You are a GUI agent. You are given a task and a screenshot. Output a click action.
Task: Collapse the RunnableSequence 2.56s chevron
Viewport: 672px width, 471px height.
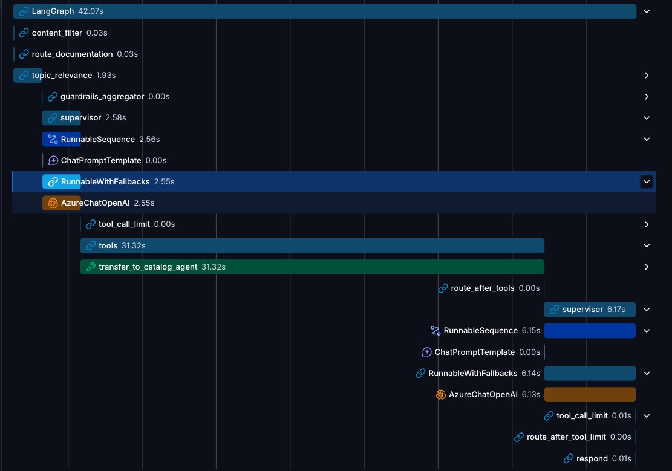coord(647,139)
